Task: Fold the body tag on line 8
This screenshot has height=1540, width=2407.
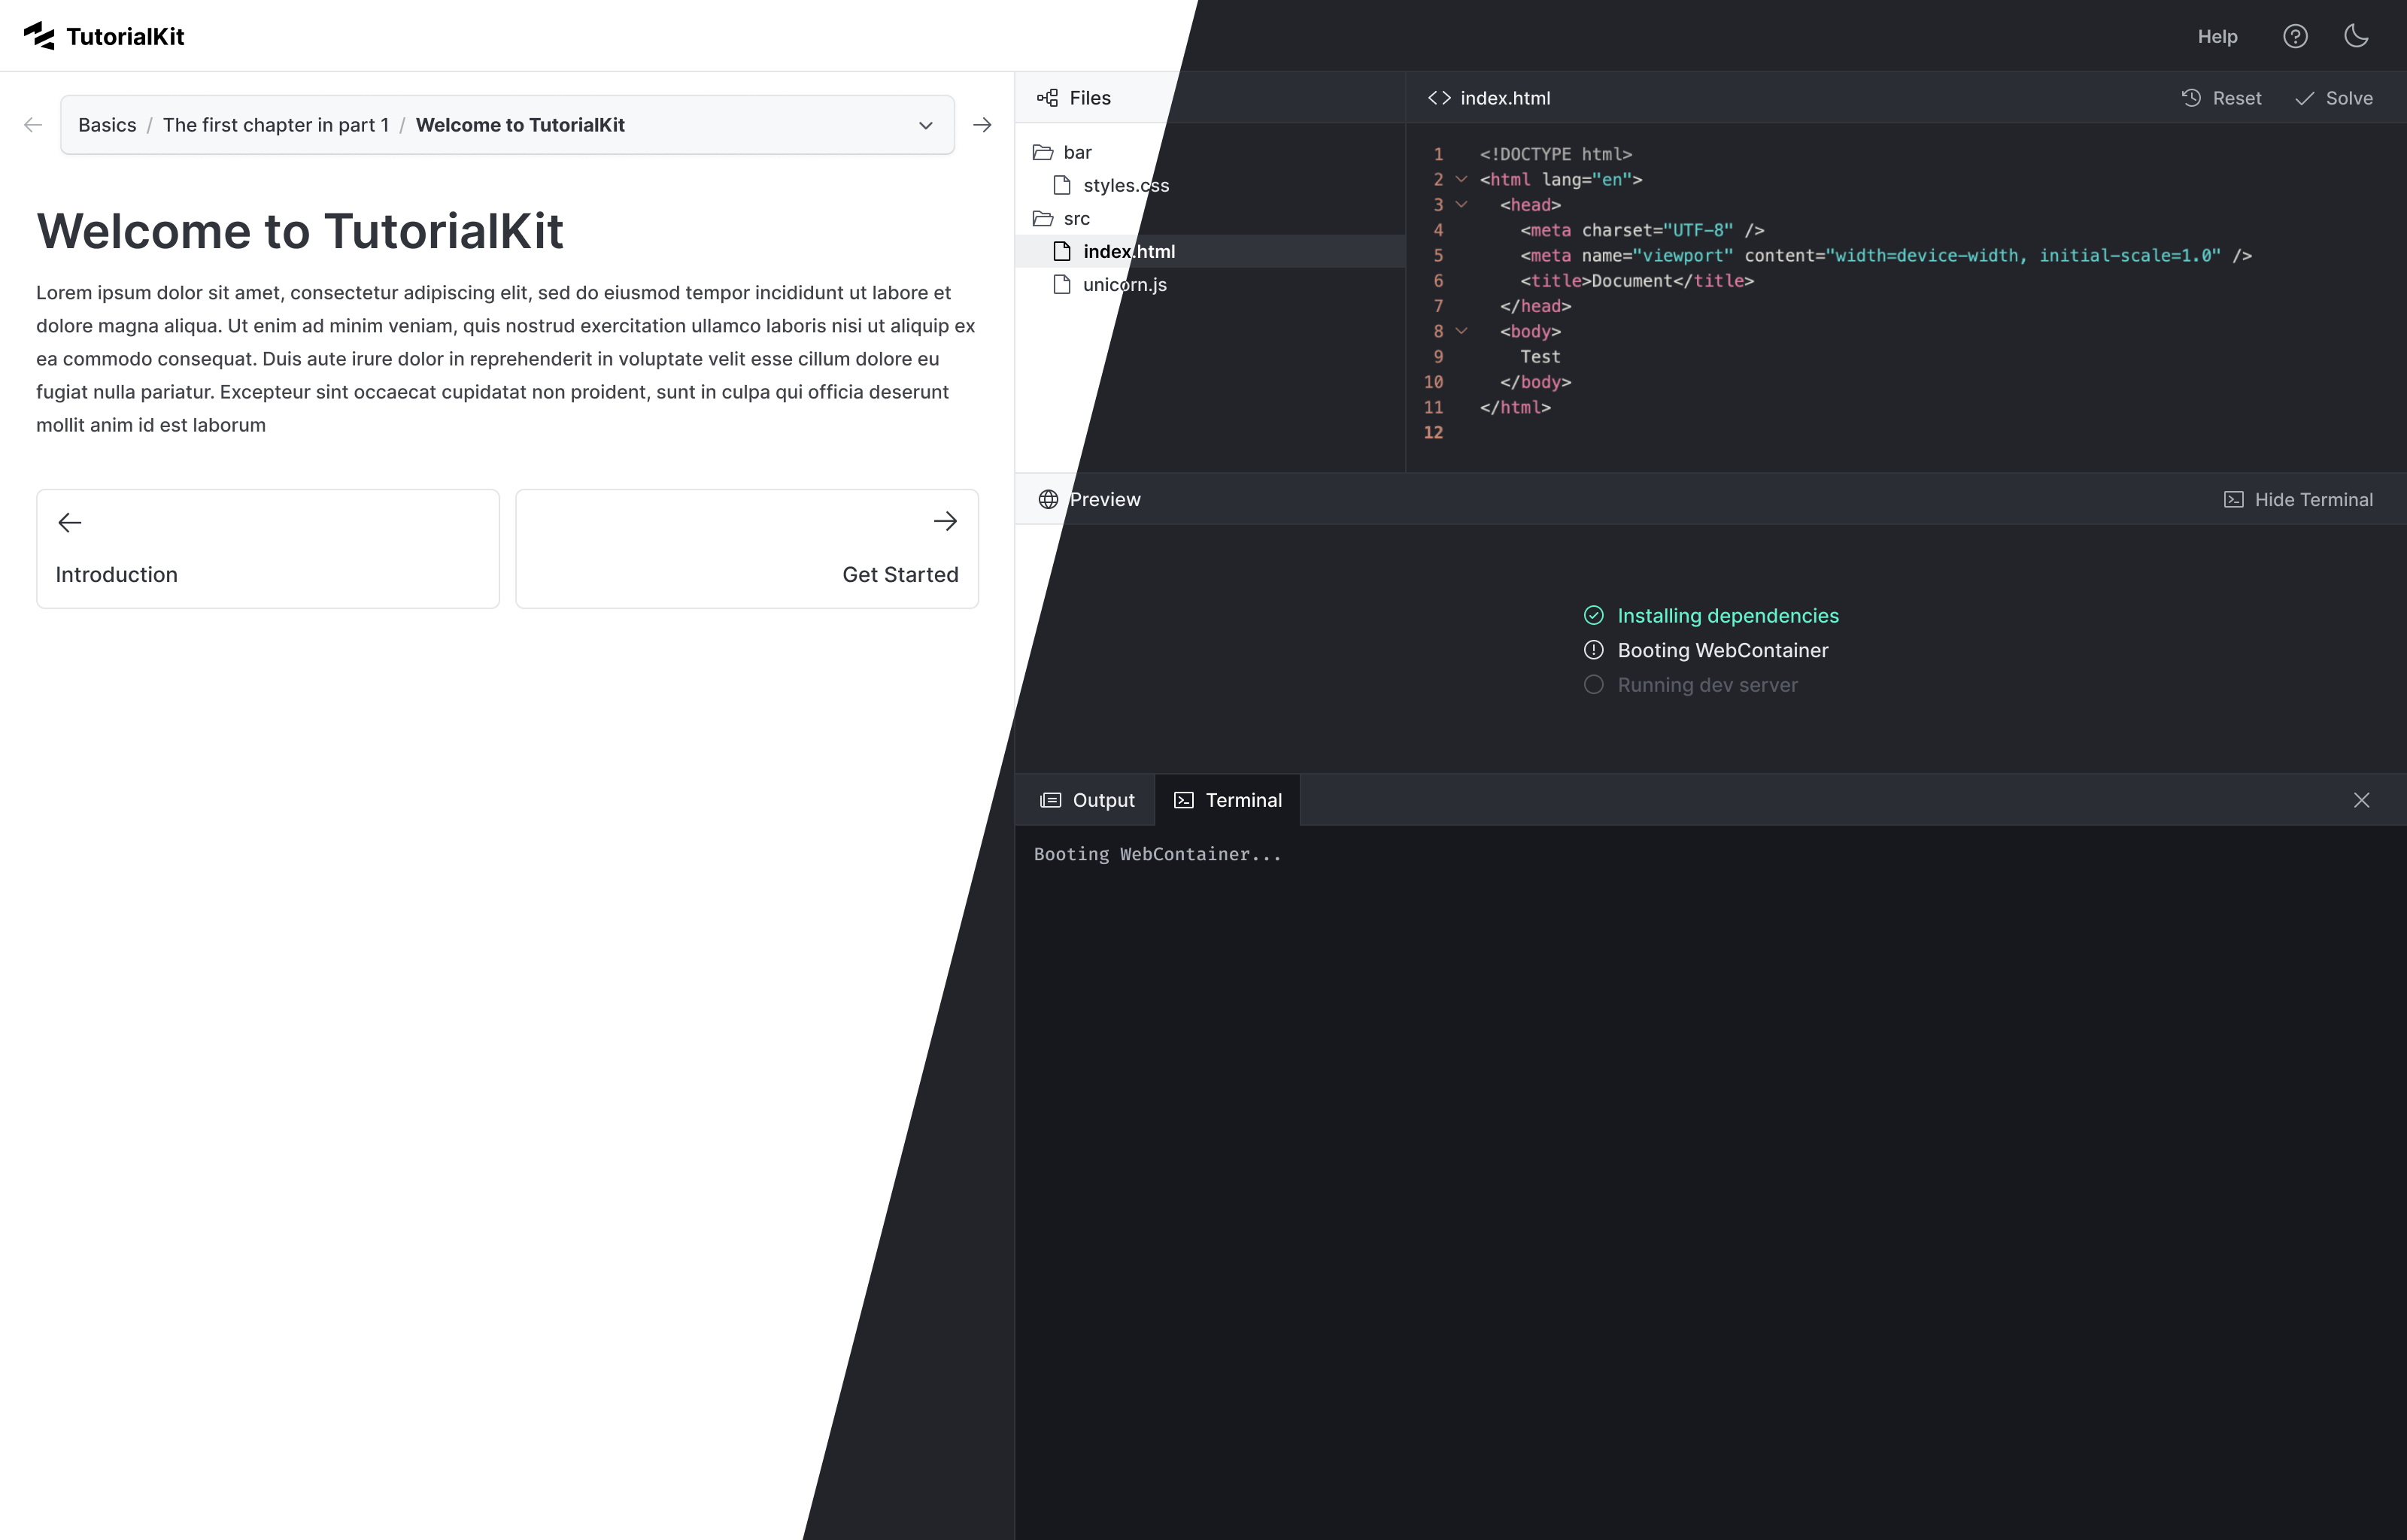Action: pyautogui.click(x=1461, y=331)
